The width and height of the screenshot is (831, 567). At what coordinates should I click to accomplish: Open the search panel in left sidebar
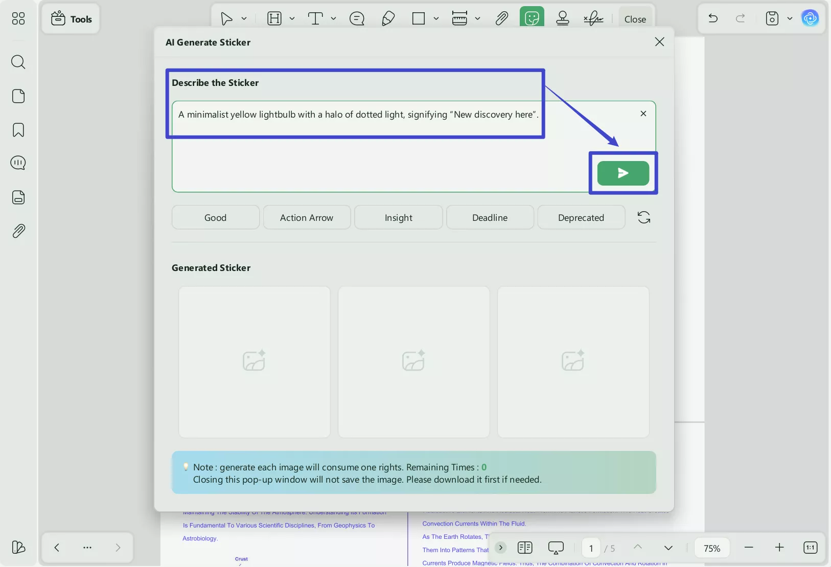pyautogui.click(x=18, y=62)
